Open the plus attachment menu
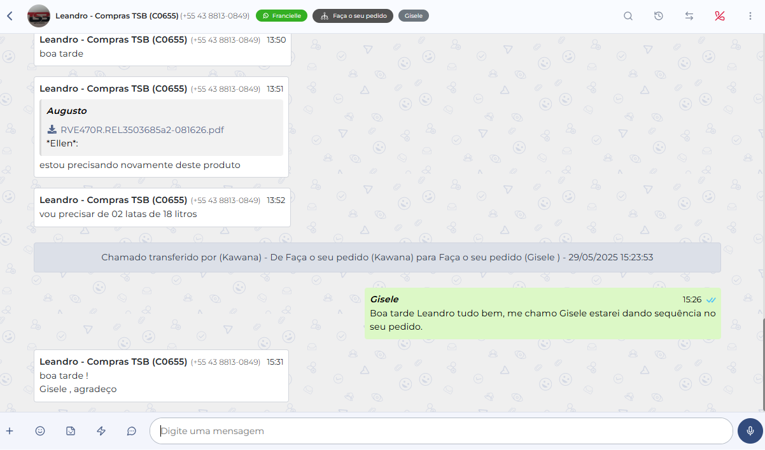Image resolution: width=765 pixels, height=450 pixels. click(x=10, y=431)
